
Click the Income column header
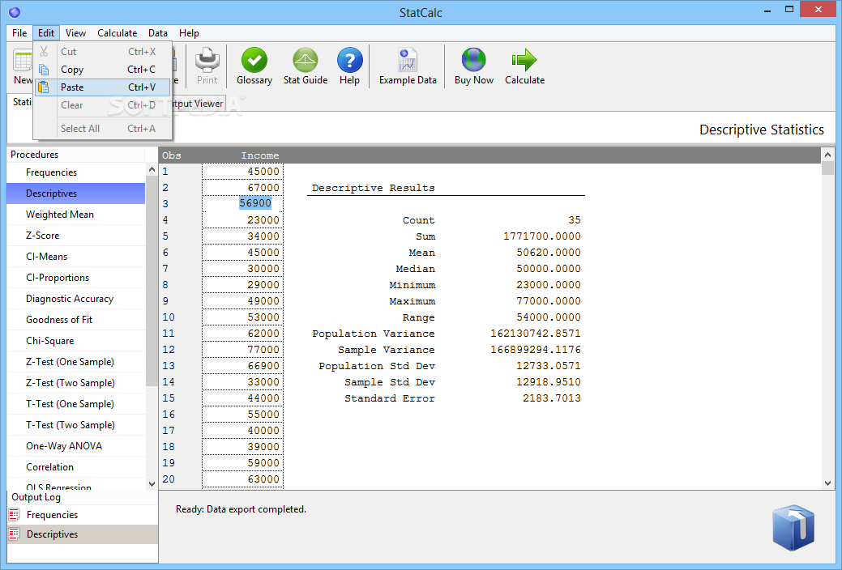coord(260,155)
